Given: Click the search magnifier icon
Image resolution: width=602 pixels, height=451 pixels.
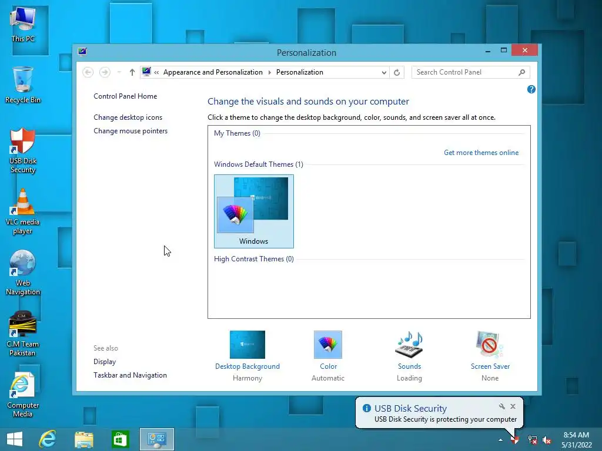Looking at the screenshot, I should tap(522, 72).
